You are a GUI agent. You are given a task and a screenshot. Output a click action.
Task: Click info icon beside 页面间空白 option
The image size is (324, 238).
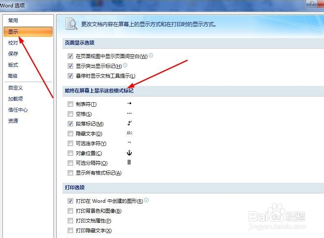(x=151, y=55)
